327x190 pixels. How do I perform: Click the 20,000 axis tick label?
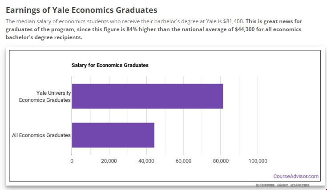tap(109, 161)
